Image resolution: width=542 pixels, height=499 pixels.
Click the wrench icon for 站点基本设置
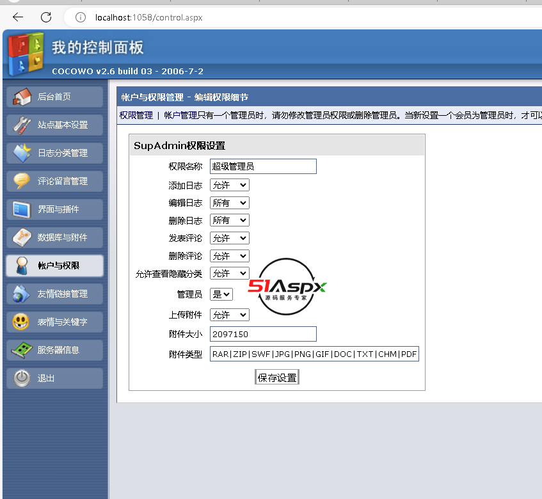[22, 125]
